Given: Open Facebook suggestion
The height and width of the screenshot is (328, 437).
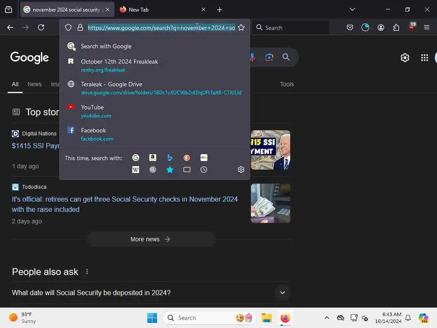Looking at the screenshot, I should [x=154, y=134].
